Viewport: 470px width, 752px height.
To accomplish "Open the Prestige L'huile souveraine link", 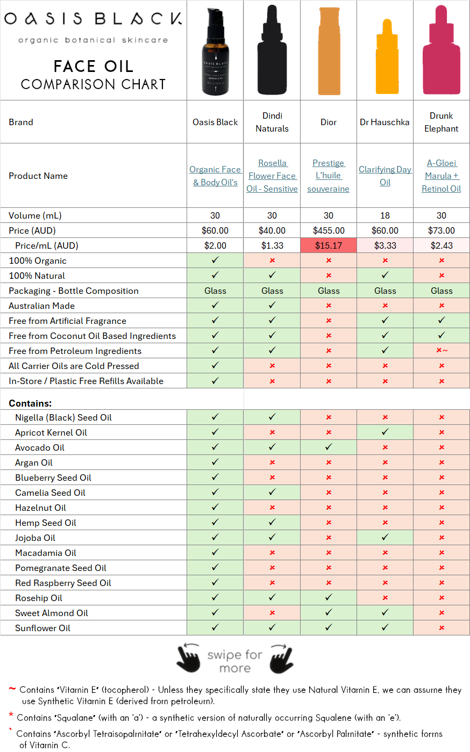I will [x=329, y=176].
